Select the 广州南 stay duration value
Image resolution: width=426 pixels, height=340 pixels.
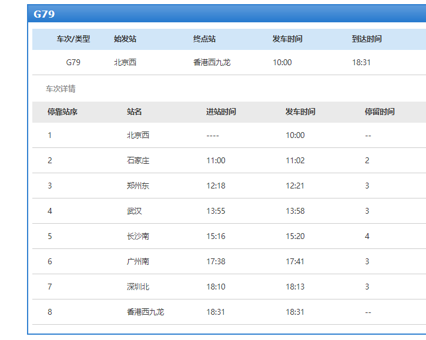367,261
